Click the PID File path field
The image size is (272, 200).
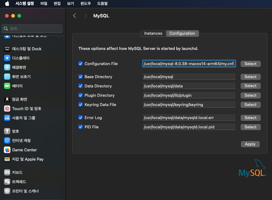pos(189,127)
